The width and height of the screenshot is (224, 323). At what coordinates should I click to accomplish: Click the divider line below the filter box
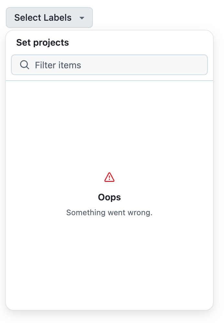pyautogui.click(x=109, y=80)
